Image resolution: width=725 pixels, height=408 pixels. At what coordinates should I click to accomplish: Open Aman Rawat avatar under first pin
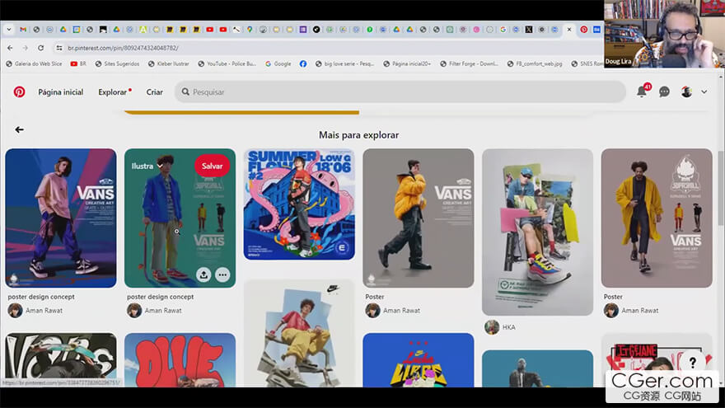pos(15,311)
